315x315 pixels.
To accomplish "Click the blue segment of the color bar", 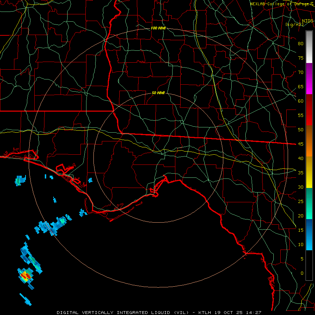I will pyautogui.click(x=309, y=234).
